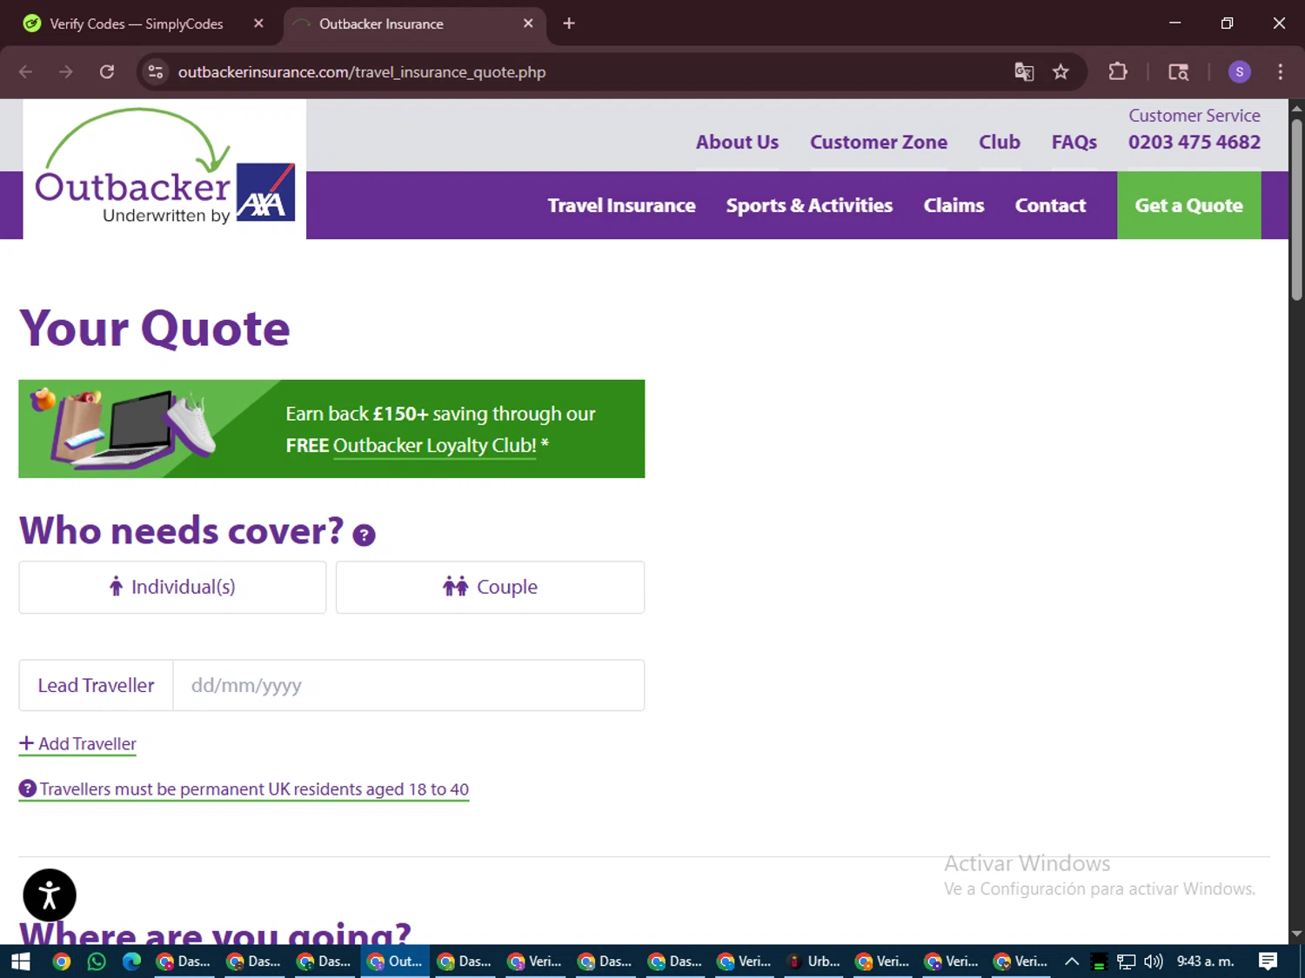This screenshot has height=978, width=1305.
Task: Switch to Out... Chrome taskbar window
Action: 396,961
